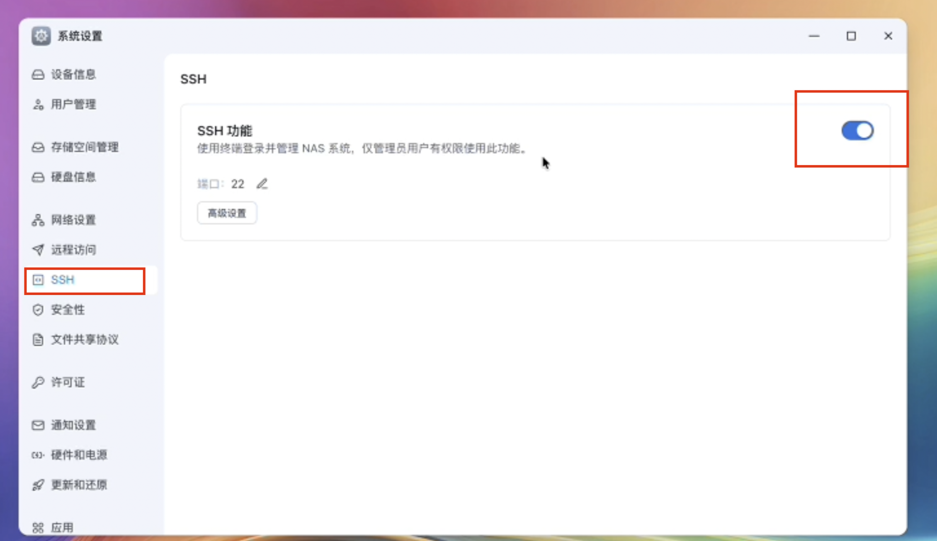Click the network settings icon

point(38,220)
